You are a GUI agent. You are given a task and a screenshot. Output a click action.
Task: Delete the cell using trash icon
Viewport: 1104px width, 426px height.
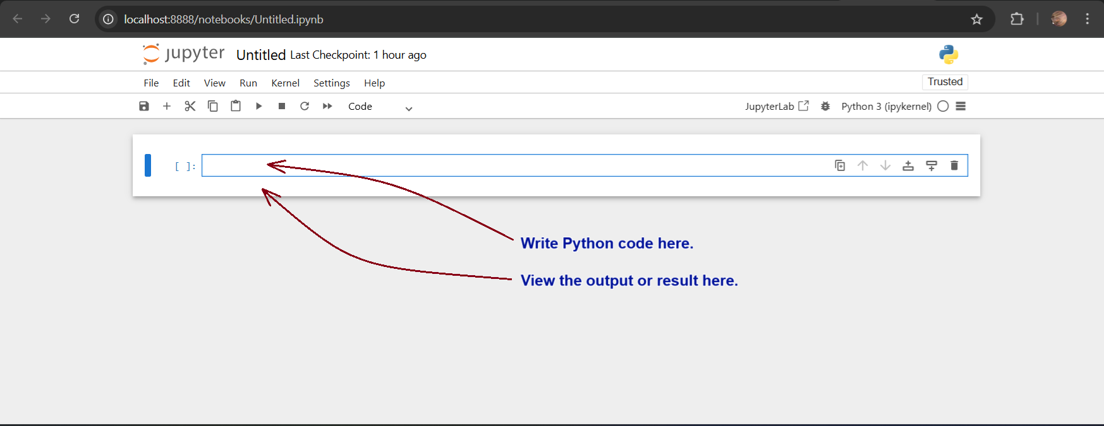tap(954, 165)
